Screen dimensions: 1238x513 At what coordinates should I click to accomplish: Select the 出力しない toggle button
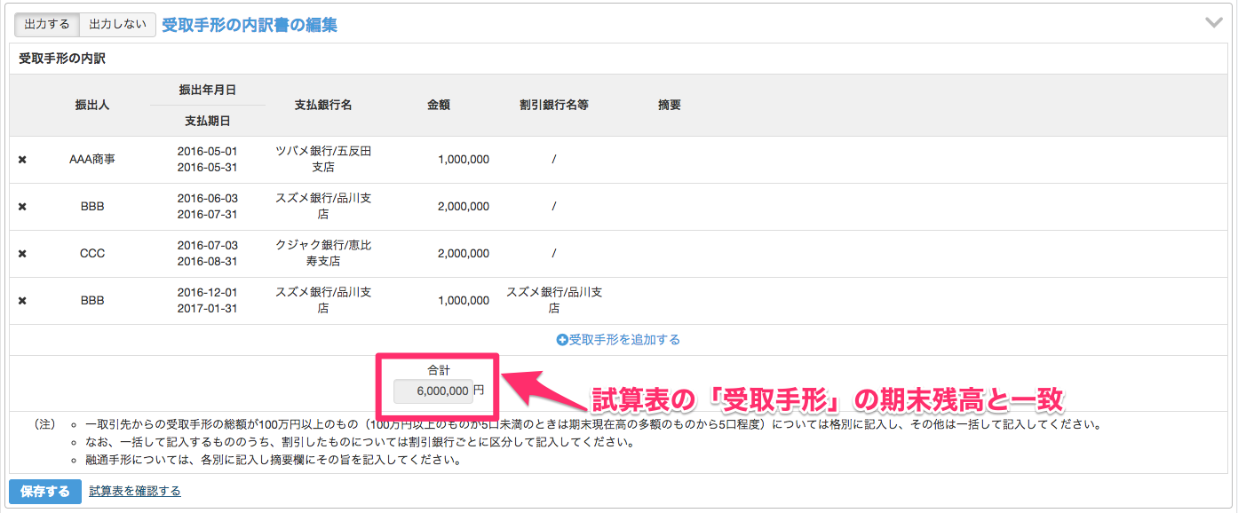[118, 25]
